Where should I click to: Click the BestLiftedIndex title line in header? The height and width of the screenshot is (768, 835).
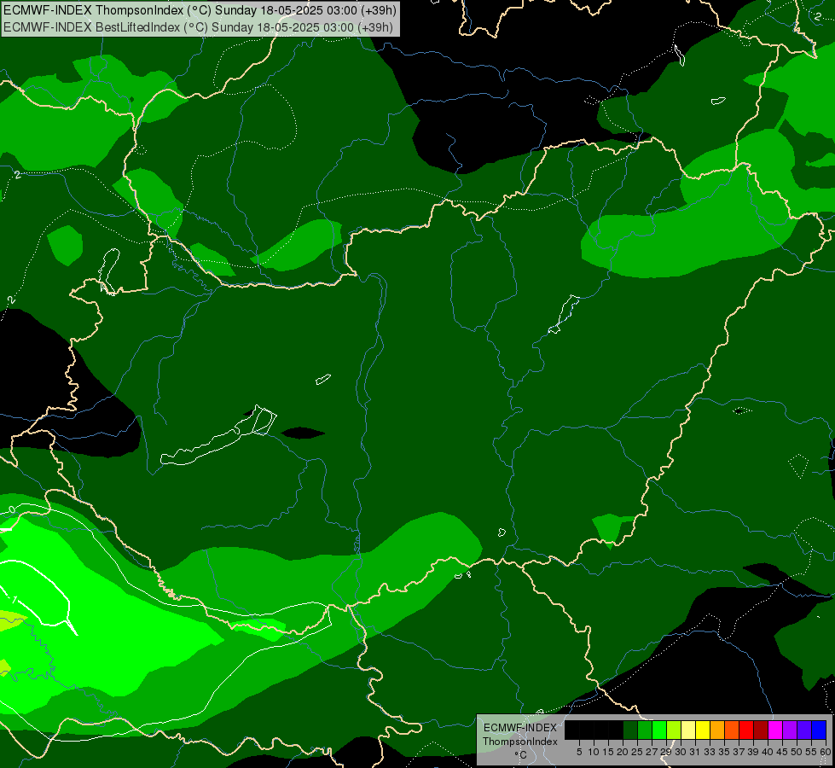click(x=198, y=27)
